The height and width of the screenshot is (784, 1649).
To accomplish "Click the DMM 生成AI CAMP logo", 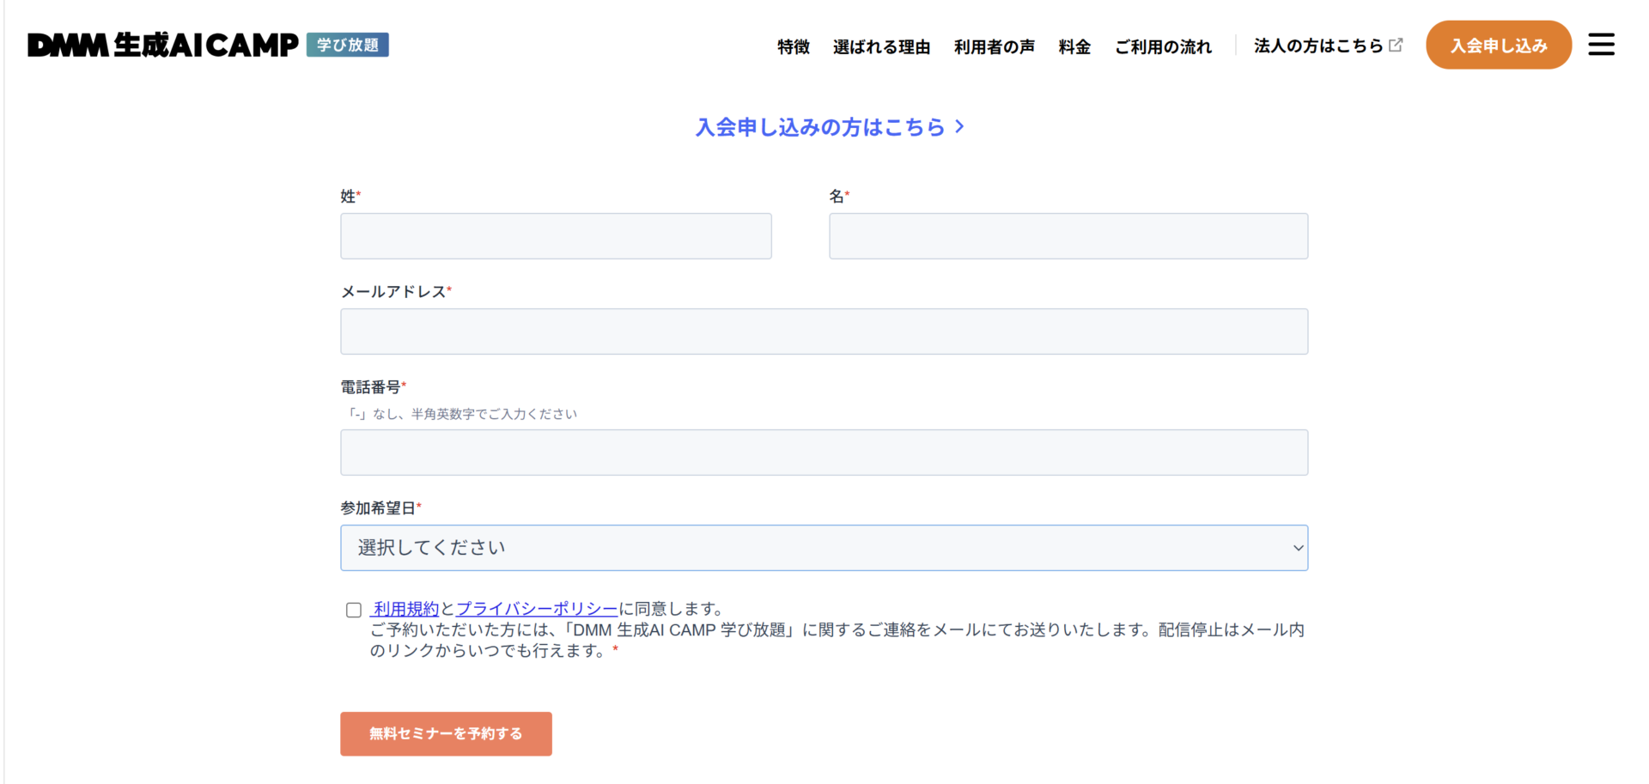I will [x=163, y=45].
